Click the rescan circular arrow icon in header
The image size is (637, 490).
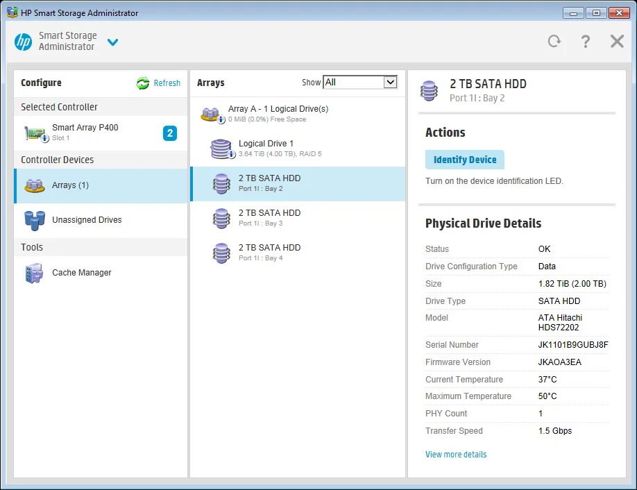coord(554,41)
